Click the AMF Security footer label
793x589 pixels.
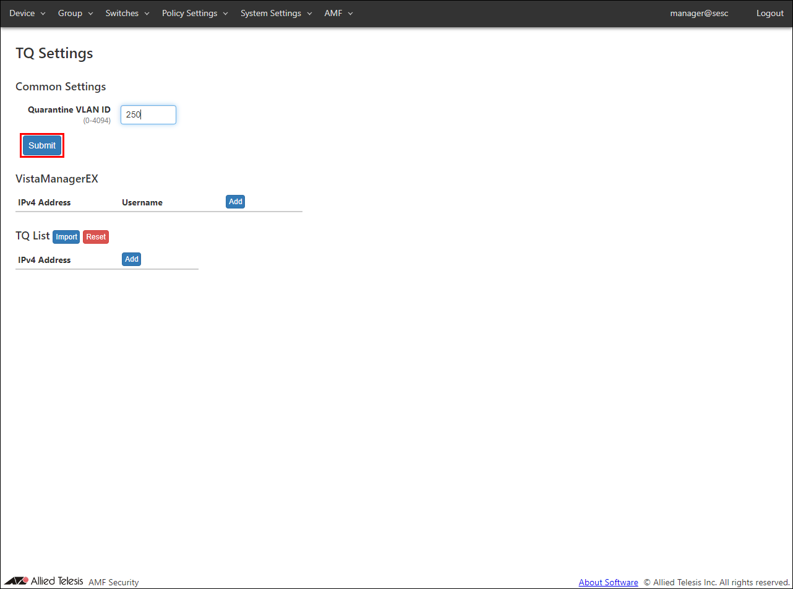tap(114, 582)
